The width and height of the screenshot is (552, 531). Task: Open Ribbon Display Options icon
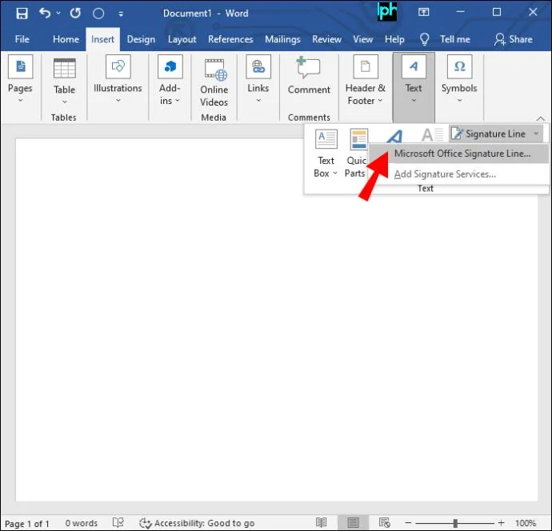point(423,12)
